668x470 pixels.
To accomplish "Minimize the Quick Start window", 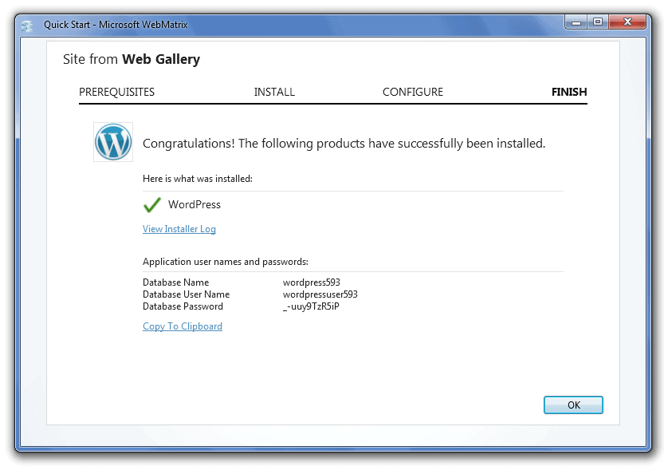I will pos(576,22).
